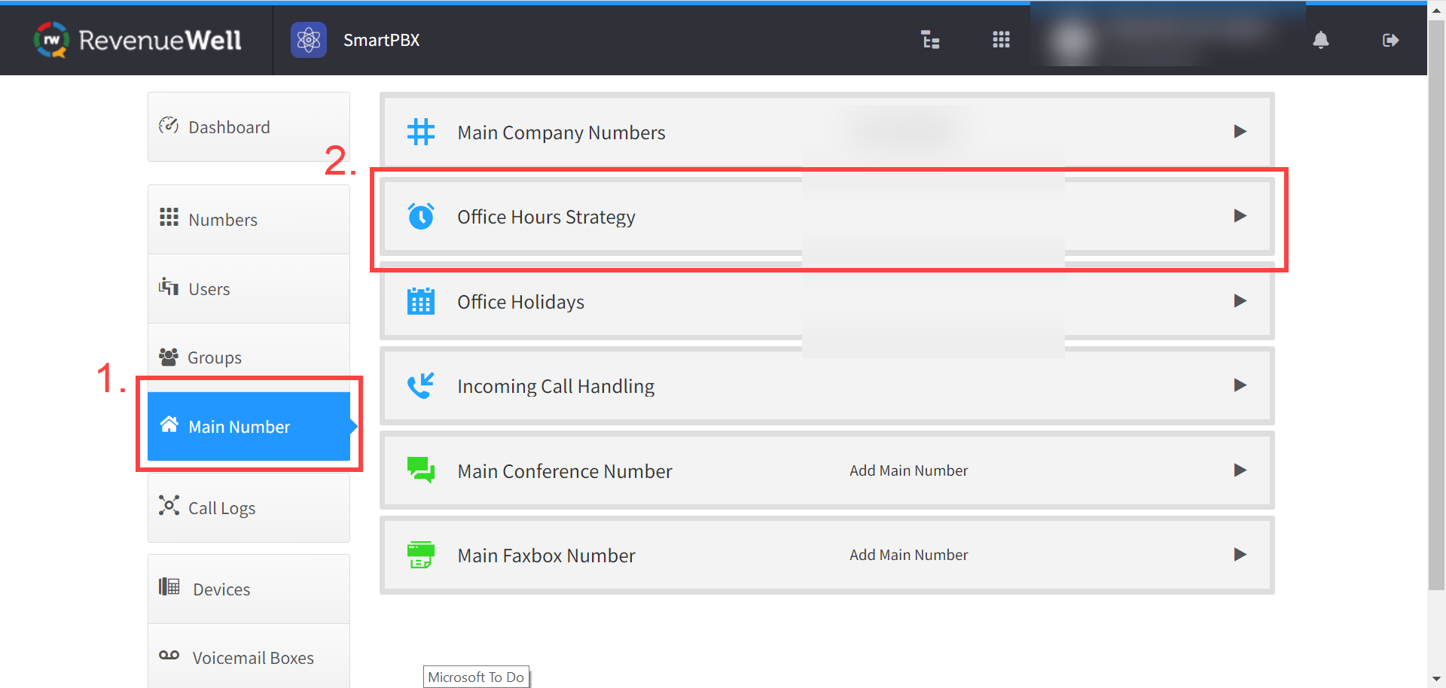Open the Devices section

pos(249,589)
